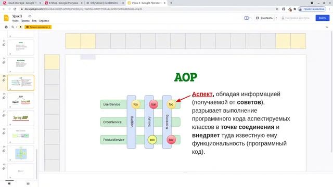Reload the current page

(x=15, y=9)
